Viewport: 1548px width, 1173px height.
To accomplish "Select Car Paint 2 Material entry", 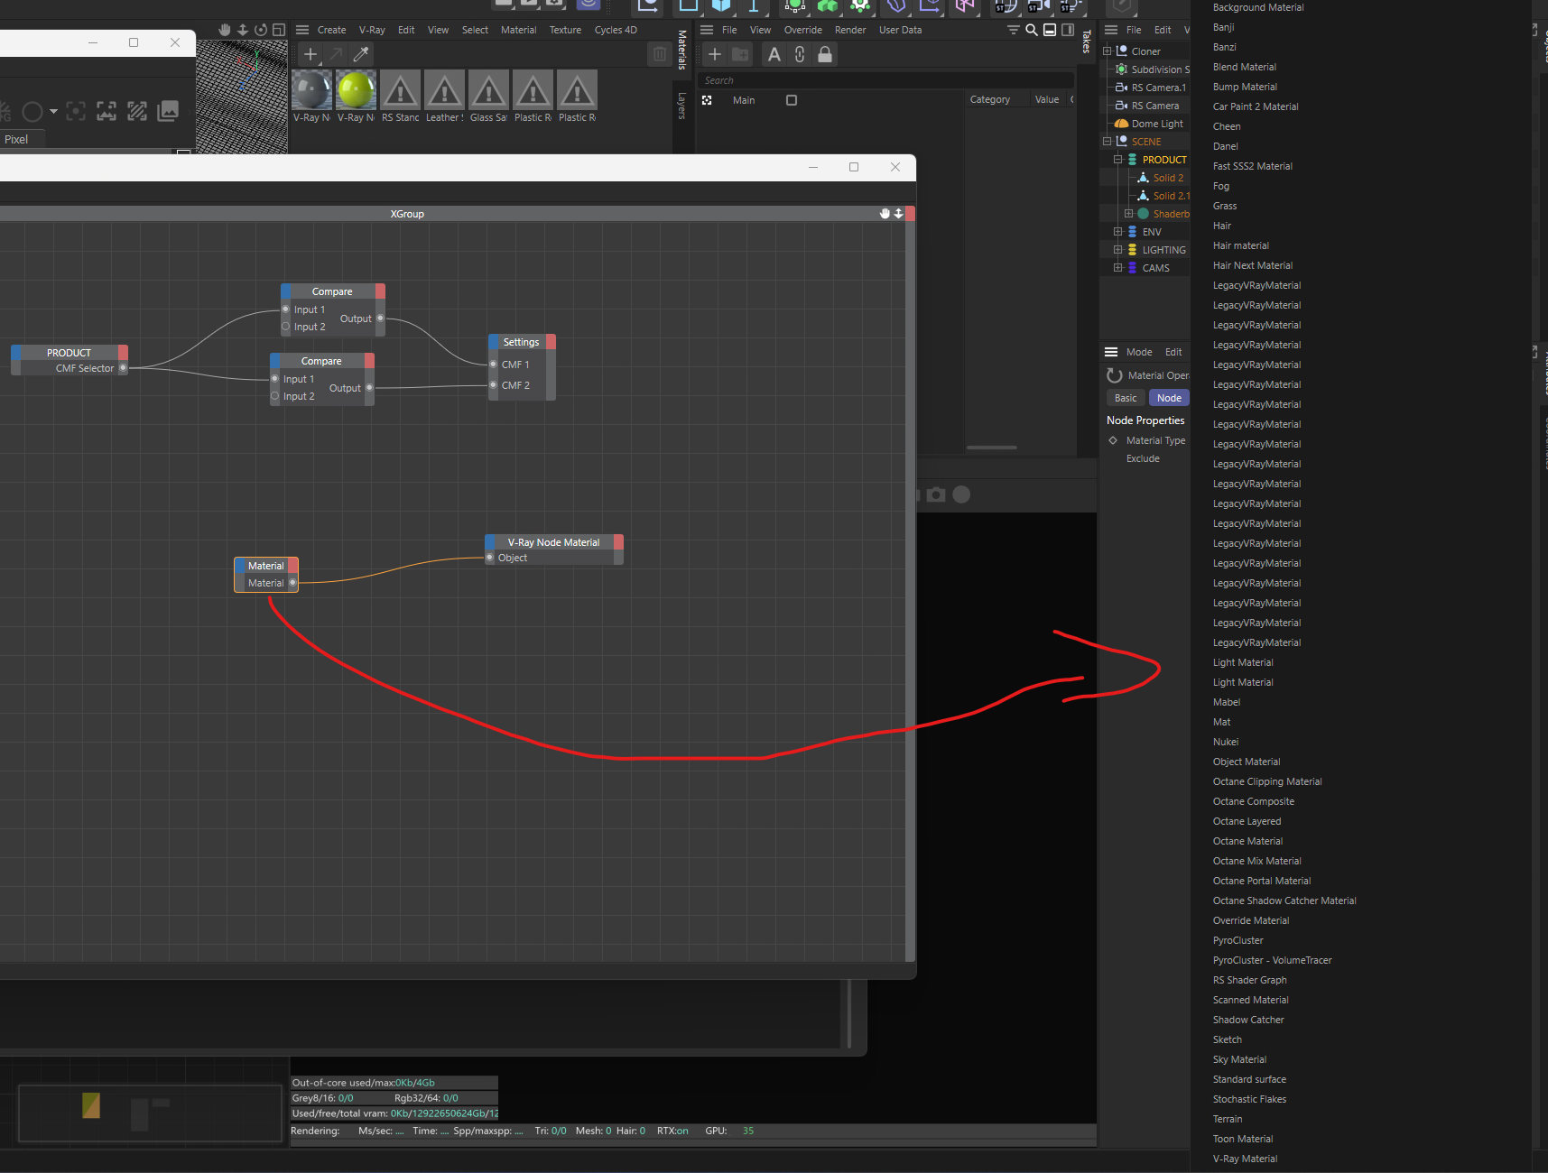I will [1256, 106].
